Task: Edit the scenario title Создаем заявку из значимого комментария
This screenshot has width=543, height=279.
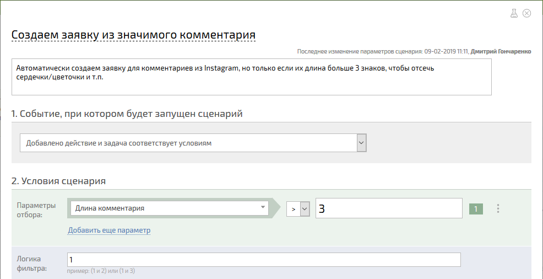Action: tap(134, 35)
